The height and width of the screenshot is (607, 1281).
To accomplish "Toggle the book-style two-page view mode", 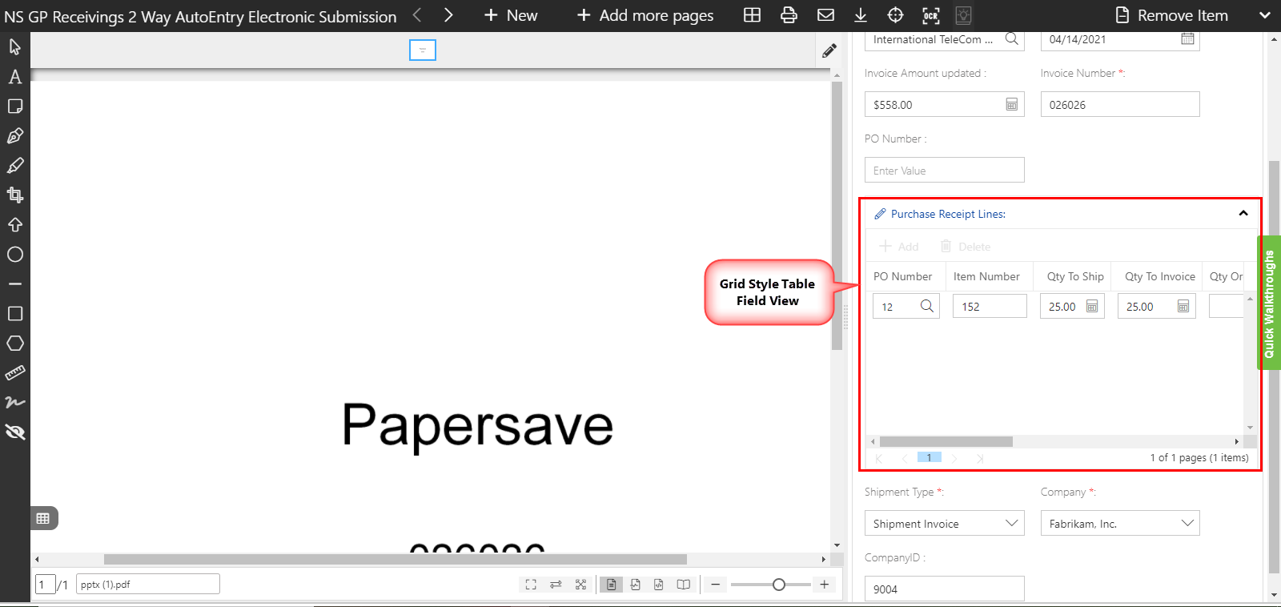I will 683,585.
